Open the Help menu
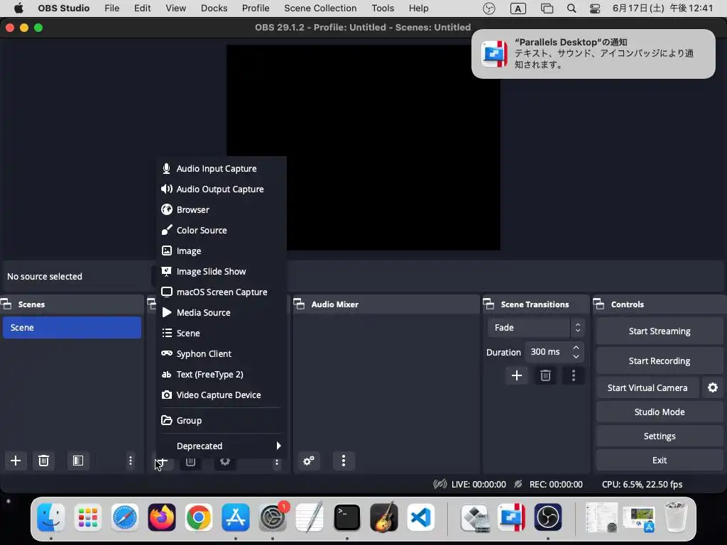 point(418,9)
